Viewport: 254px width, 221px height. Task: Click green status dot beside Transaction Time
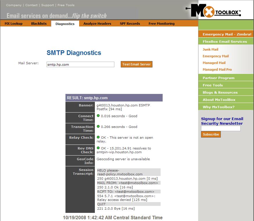point(98,126)
